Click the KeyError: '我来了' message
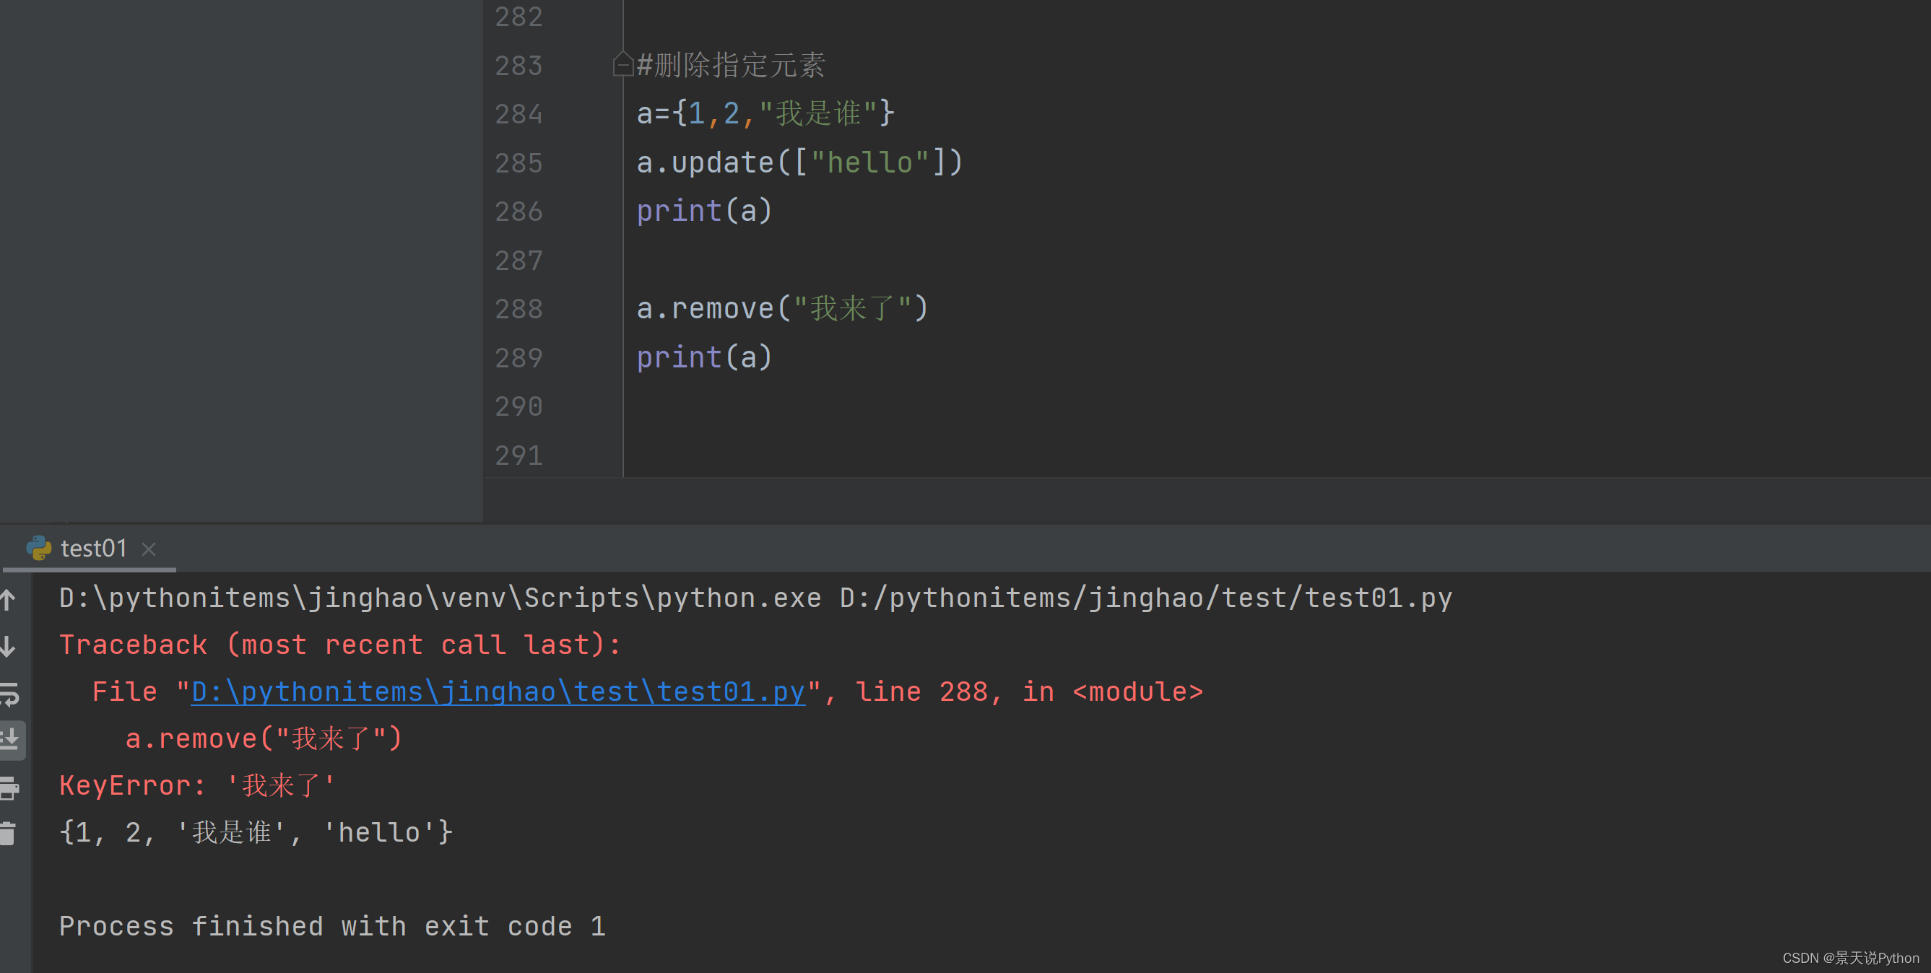This screenshot has height=973, width=1931. tap(197, 785)
